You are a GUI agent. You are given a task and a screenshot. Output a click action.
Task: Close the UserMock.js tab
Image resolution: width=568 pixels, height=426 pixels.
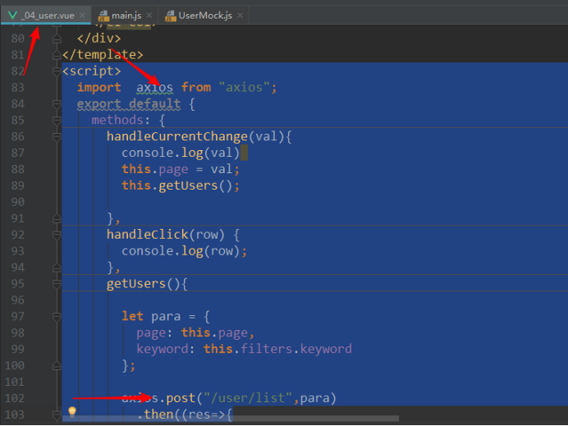[240, 16]
